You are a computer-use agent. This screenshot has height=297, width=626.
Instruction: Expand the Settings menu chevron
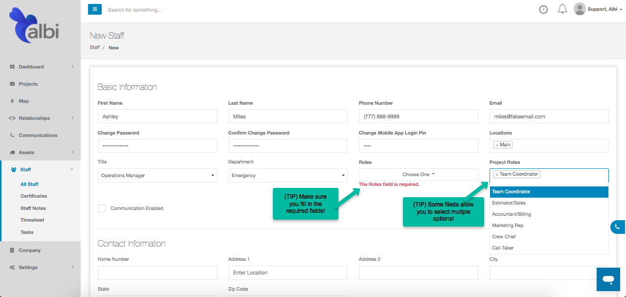[x=72, y=267]
